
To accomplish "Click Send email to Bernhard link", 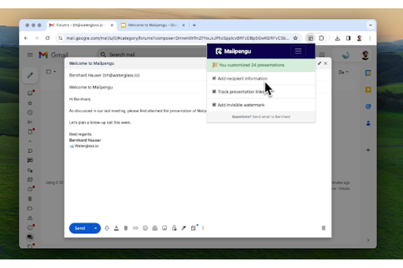I will point(271,117).
